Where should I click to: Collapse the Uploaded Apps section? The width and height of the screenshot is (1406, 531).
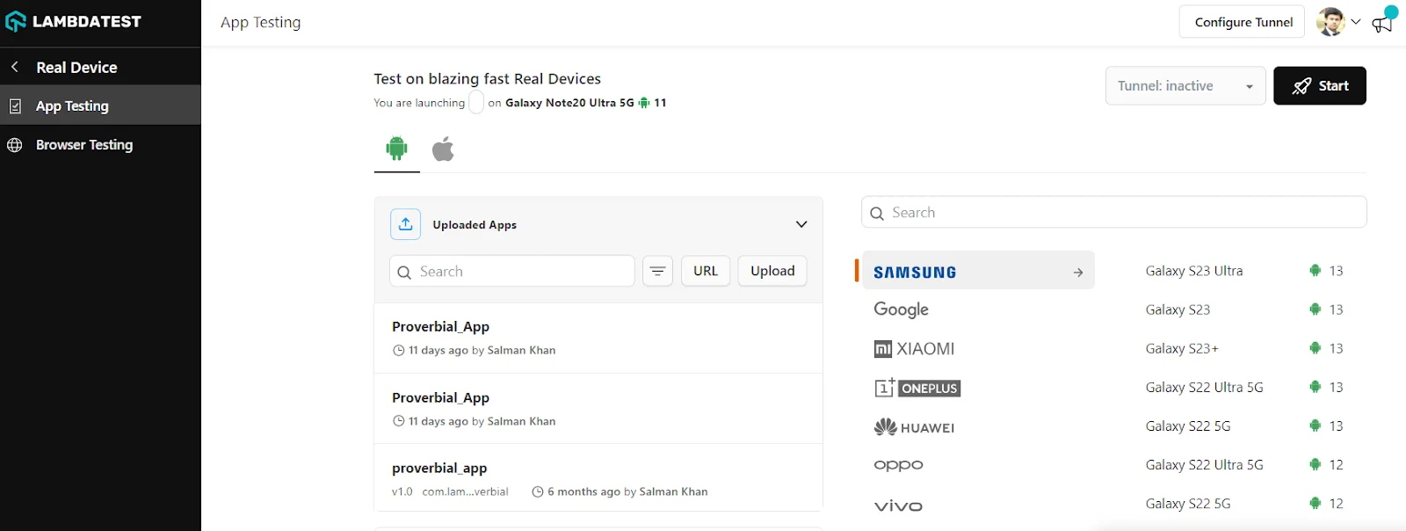pos(801,224)
